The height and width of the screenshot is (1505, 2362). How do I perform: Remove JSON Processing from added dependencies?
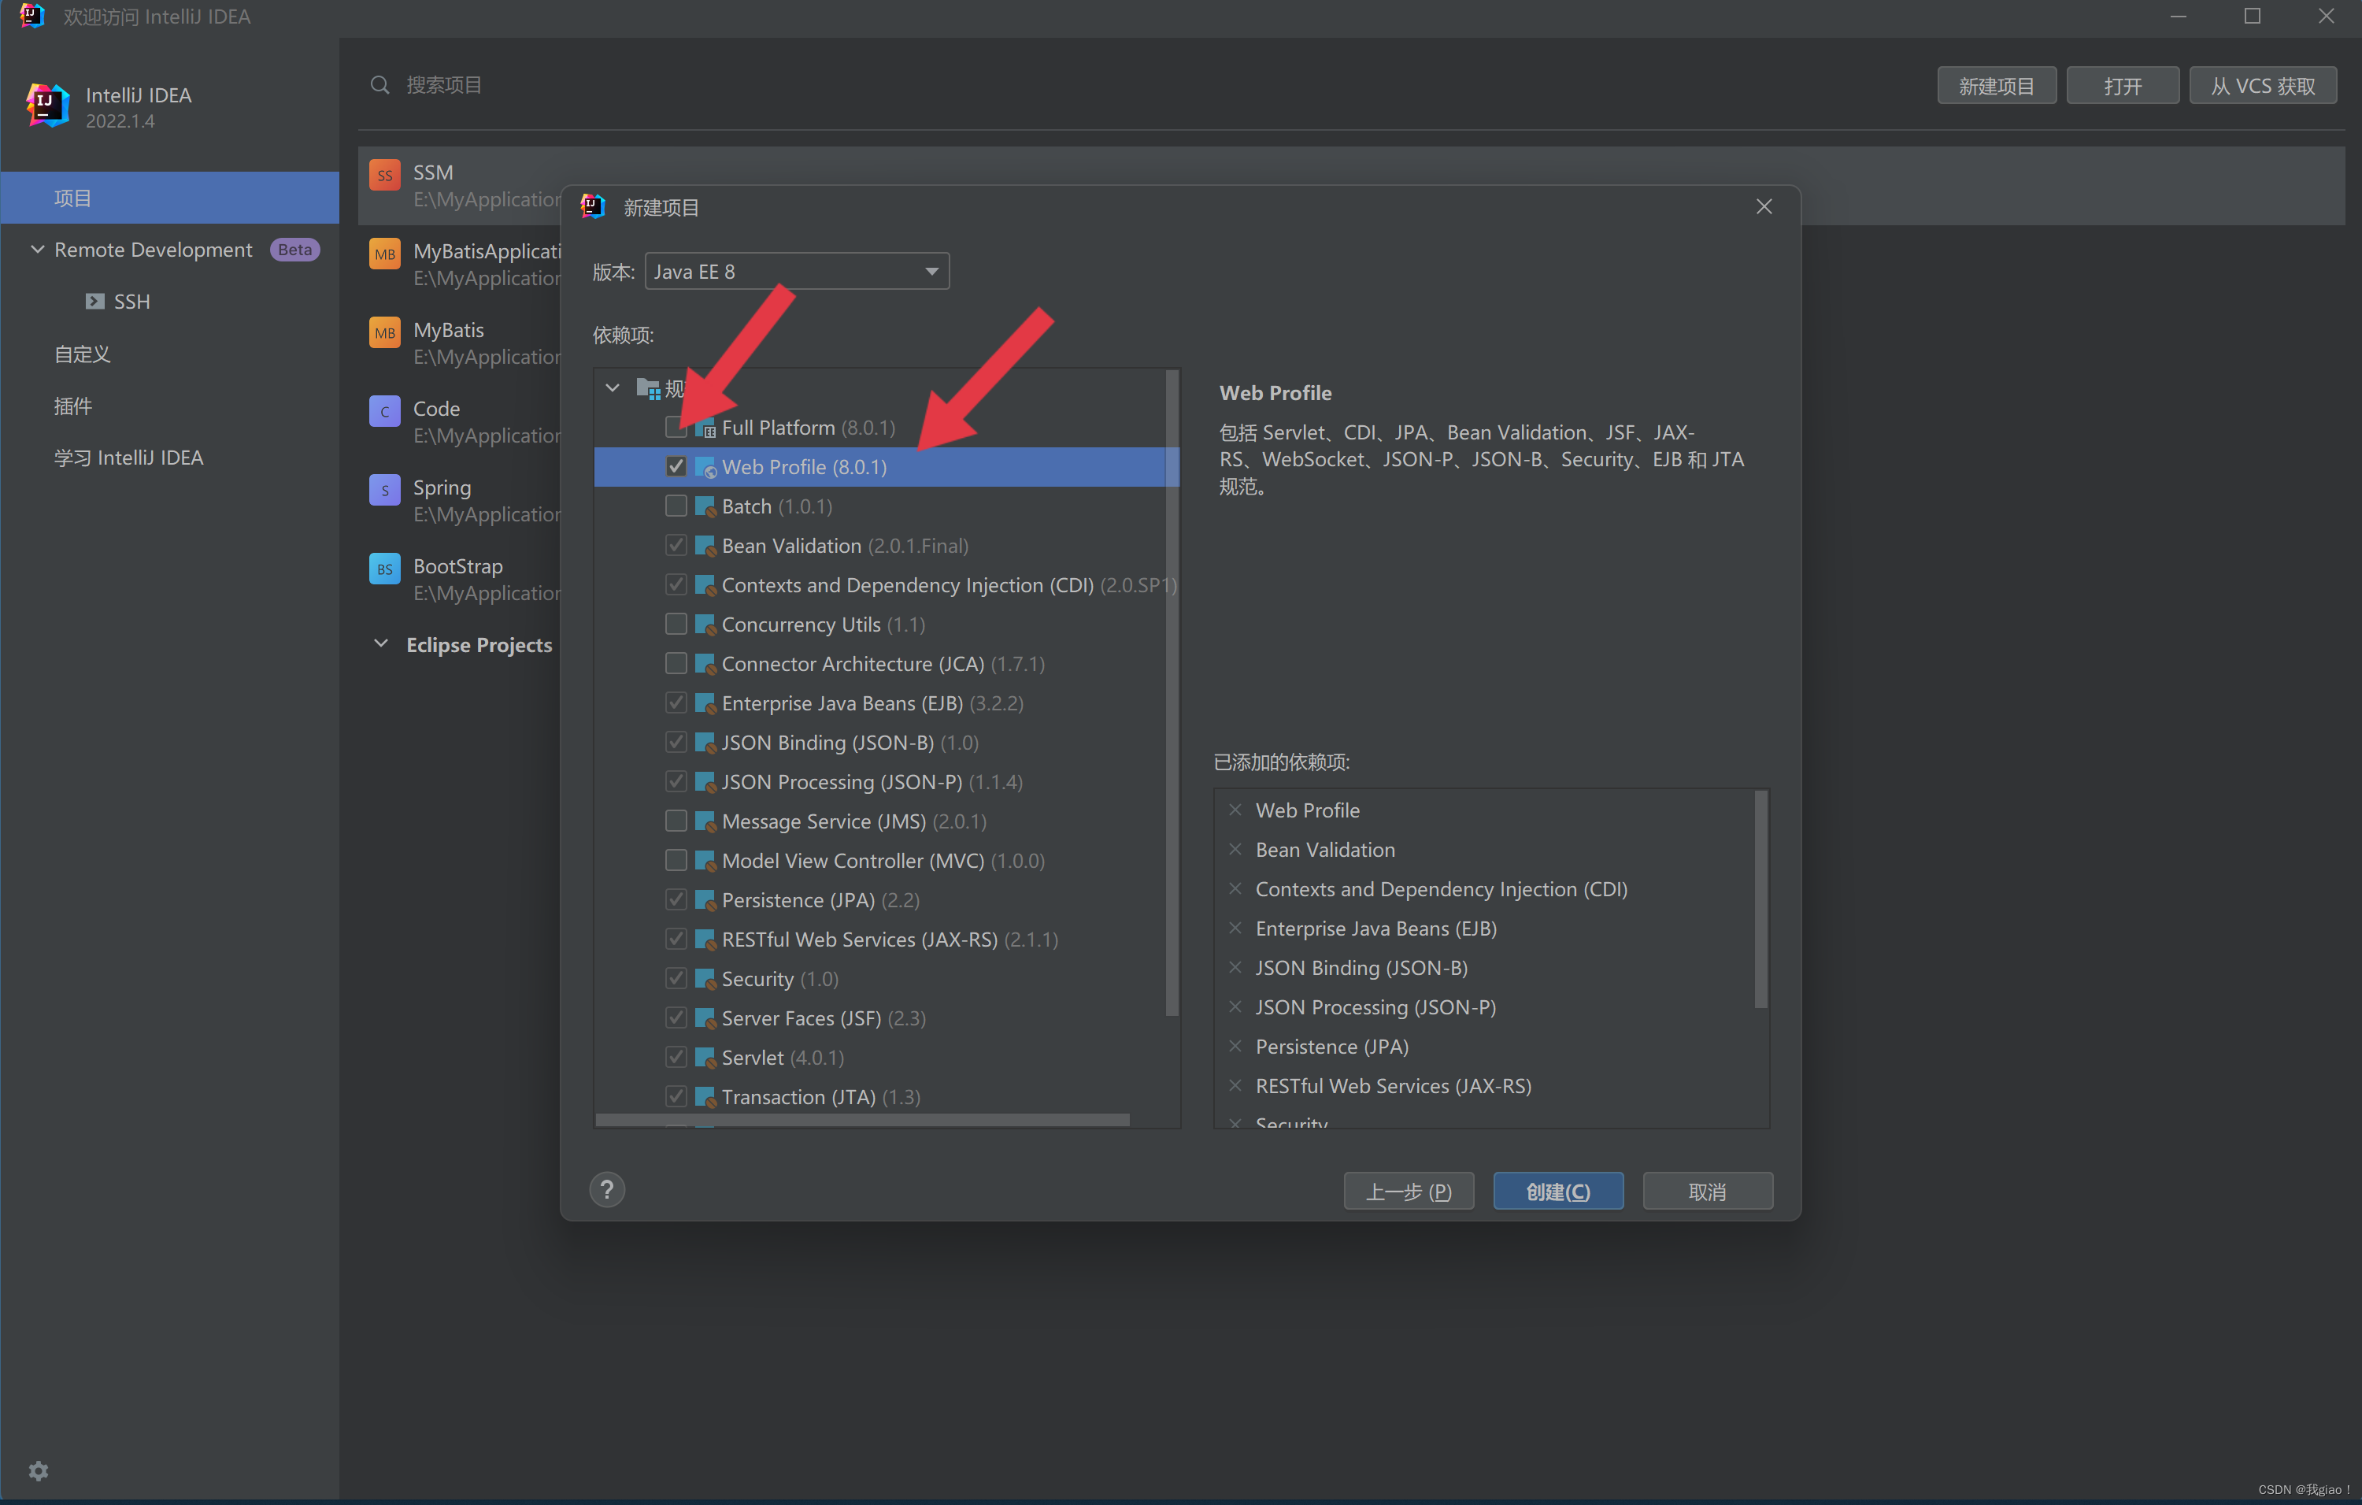(x=1235, y=1006)
